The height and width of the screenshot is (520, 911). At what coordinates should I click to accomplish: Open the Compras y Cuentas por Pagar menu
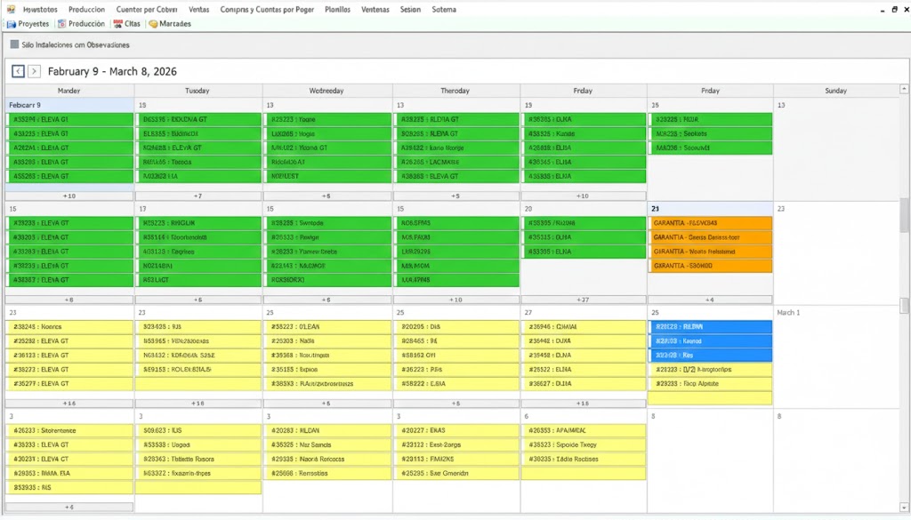click(267, 10)
